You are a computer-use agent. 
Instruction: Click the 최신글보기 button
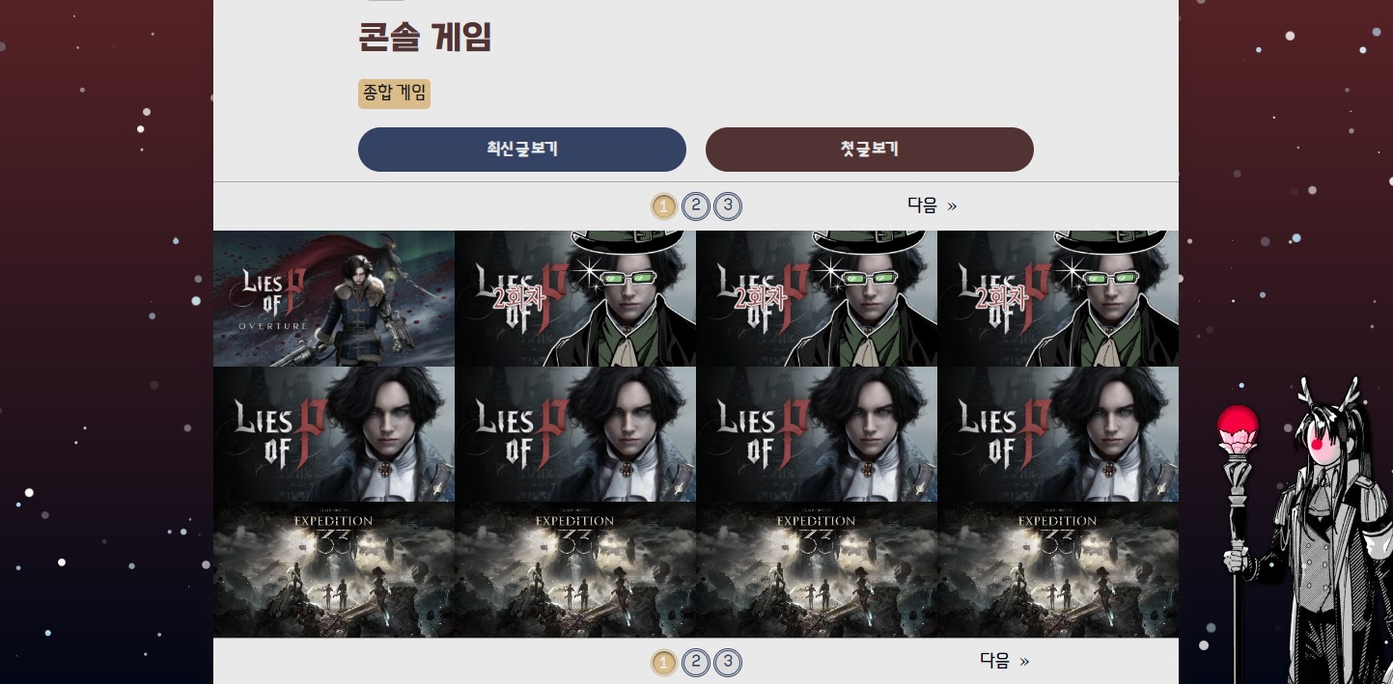[521, 150]
